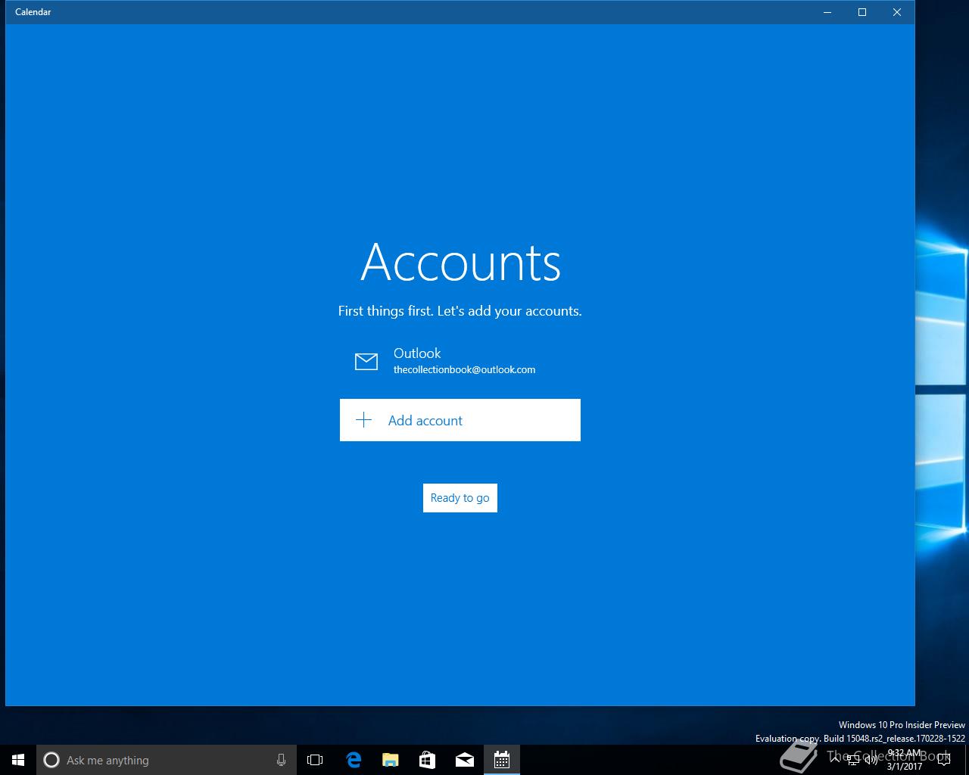Click the volume speaker tray icon
969x775 pixels.
pos(871,760)
